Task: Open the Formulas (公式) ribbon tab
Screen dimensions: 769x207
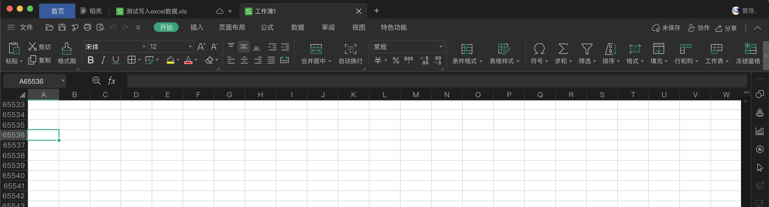Action: pyautogui.click(x=267, y=28)
